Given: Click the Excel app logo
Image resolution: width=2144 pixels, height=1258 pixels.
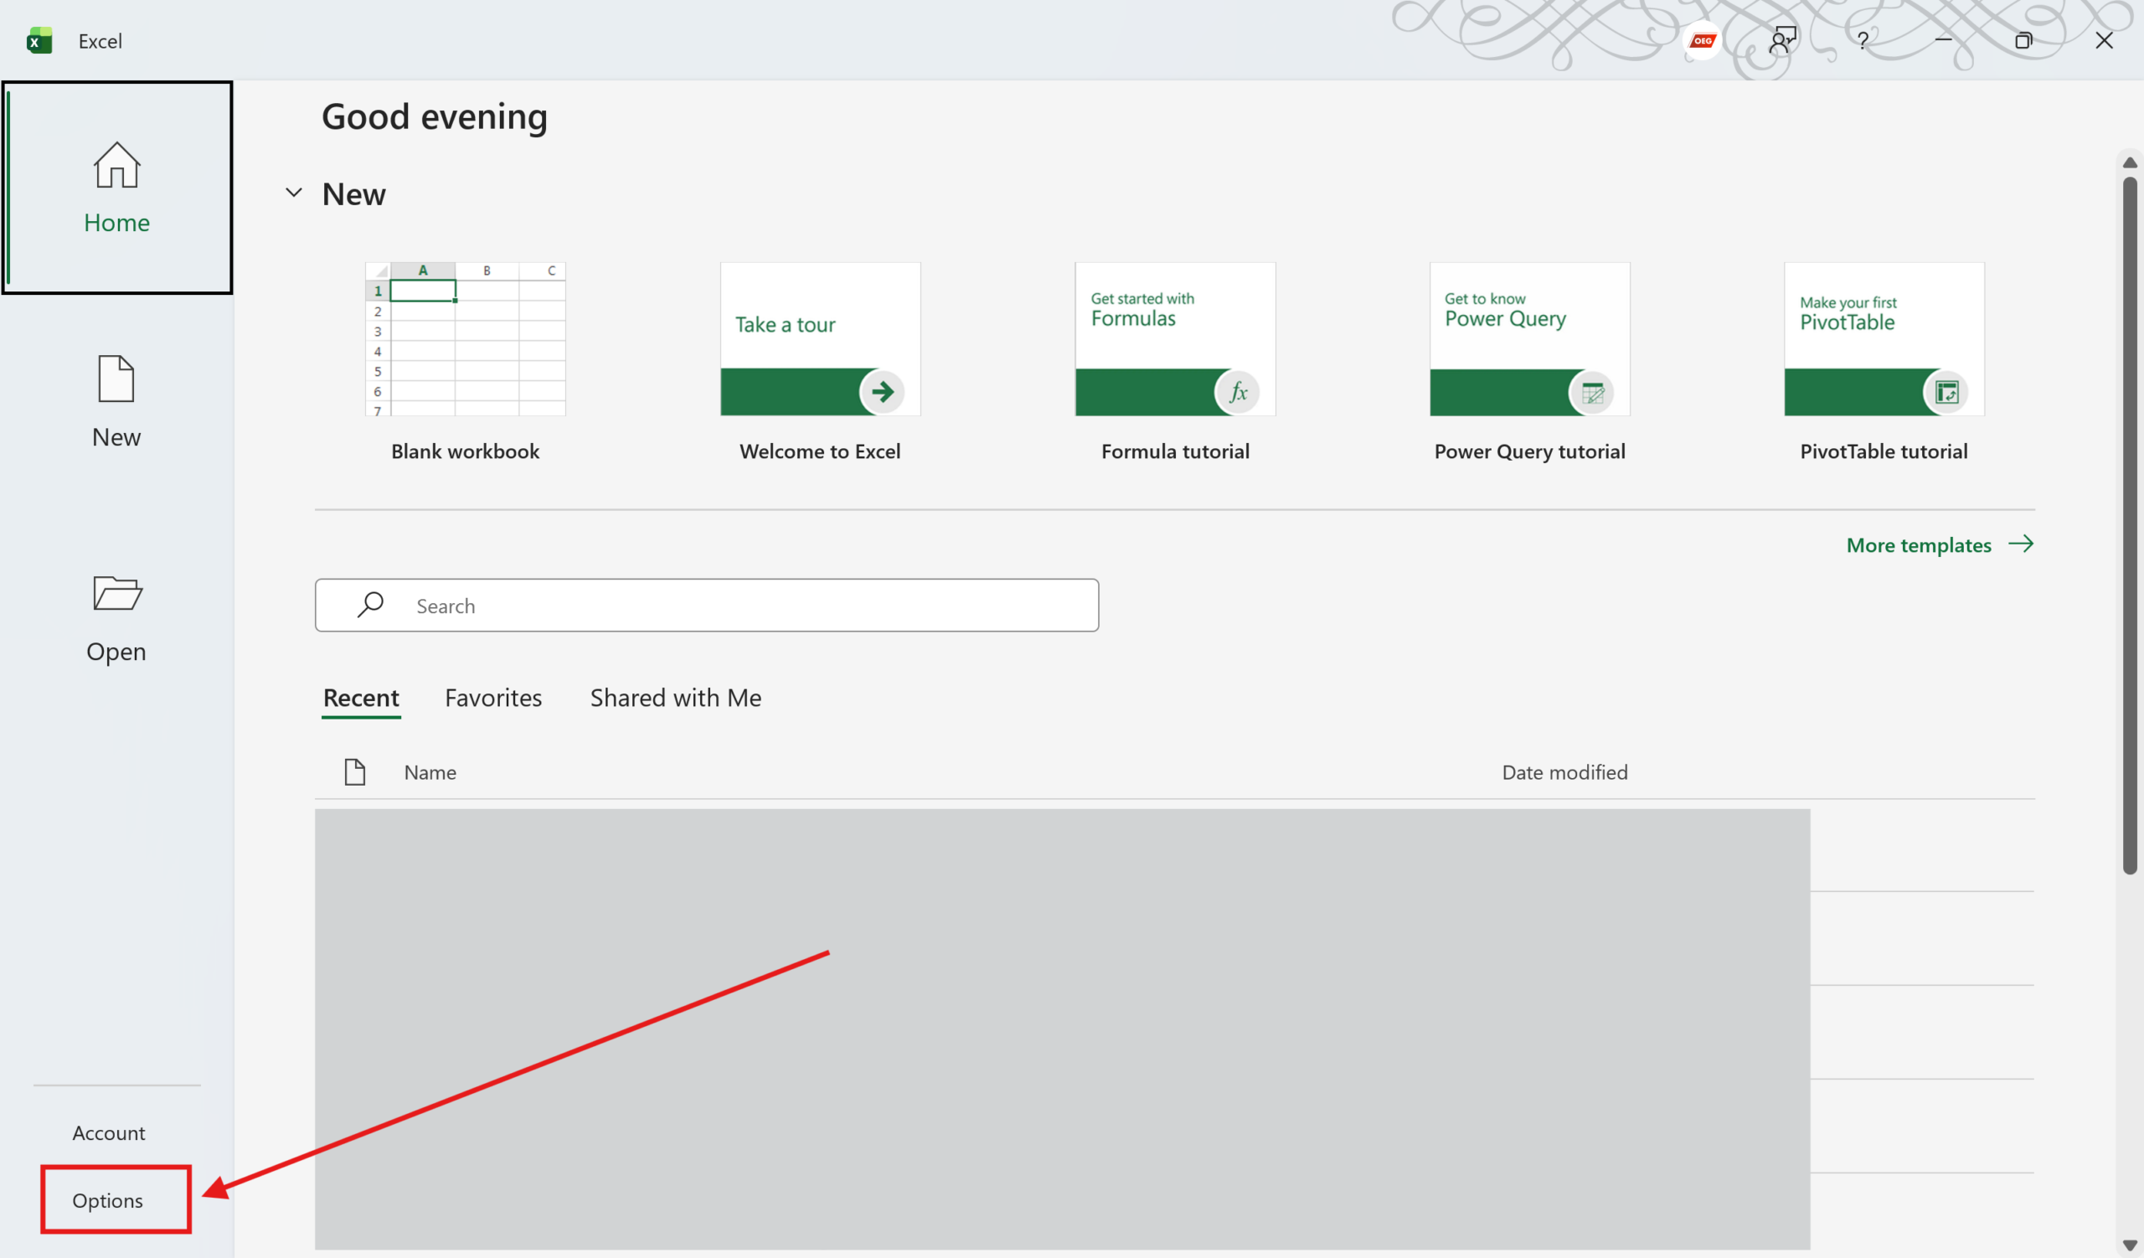Looking at the screenshot, I should click(x=39, y=41).
